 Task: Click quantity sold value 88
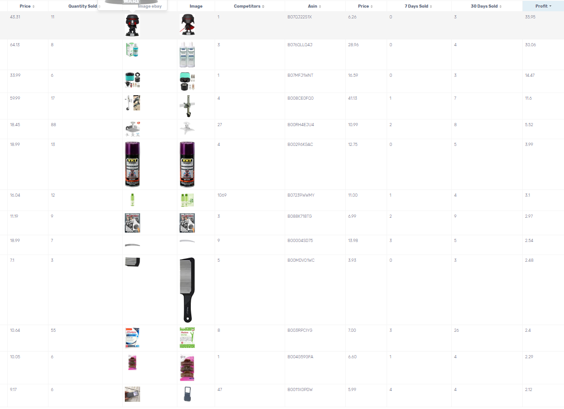[x=53, y=124]
